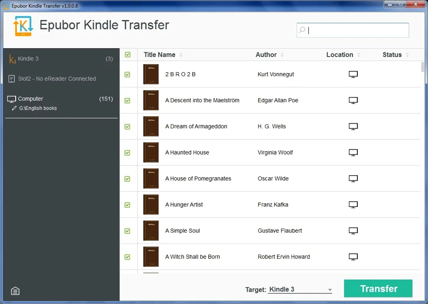This screenshot has width=428, height=304.
Task: Click location monitor icon for 2 B R O 2 B
Action: coord(353,74)
